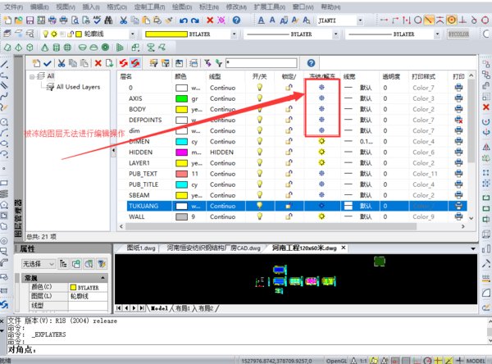492x364 pixels.
Task: Collapse the All node in layer tree
Action: click(x=31, y=75)
